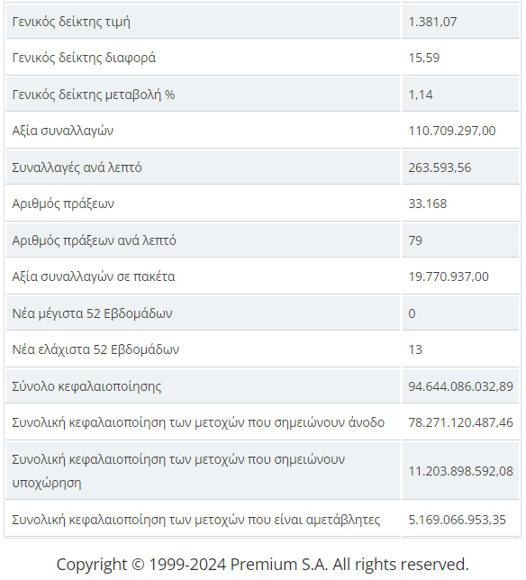Click 'Γενικός δείκτης μεταβολή %' label

93,95
